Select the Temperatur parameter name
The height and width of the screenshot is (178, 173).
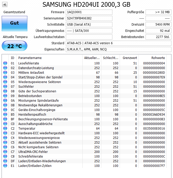coord(27,128)
